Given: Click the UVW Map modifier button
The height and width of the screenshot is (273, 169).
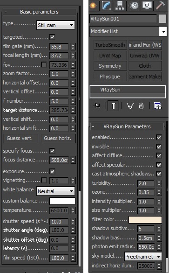Looking at the screenshot, I should 110,56.
